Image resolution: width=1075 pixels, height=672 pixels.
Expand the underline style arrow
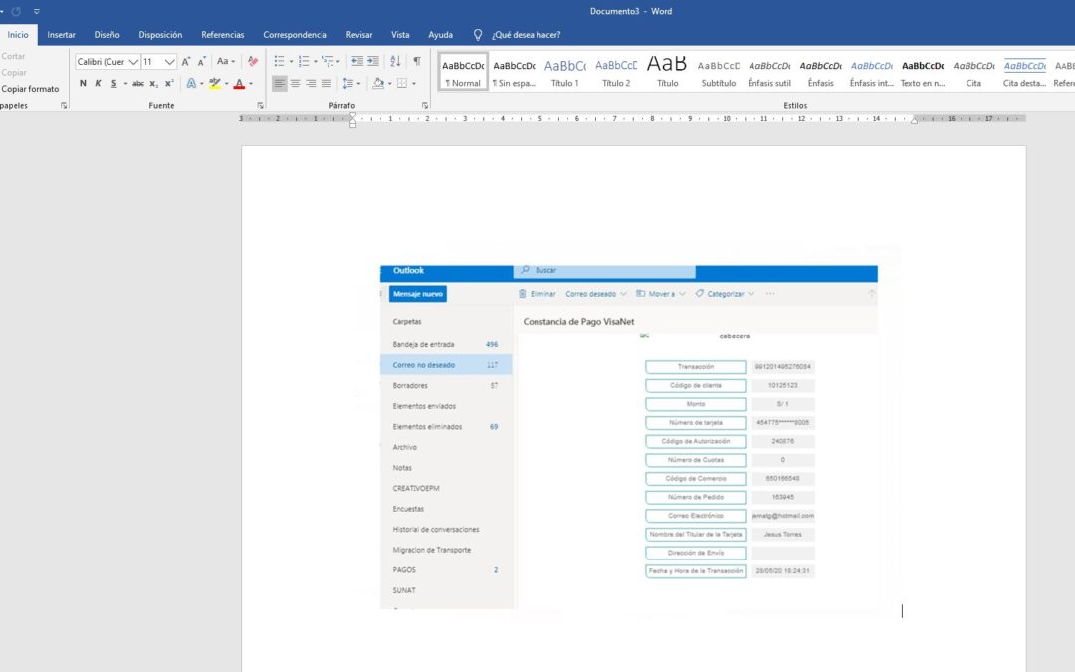125,84
